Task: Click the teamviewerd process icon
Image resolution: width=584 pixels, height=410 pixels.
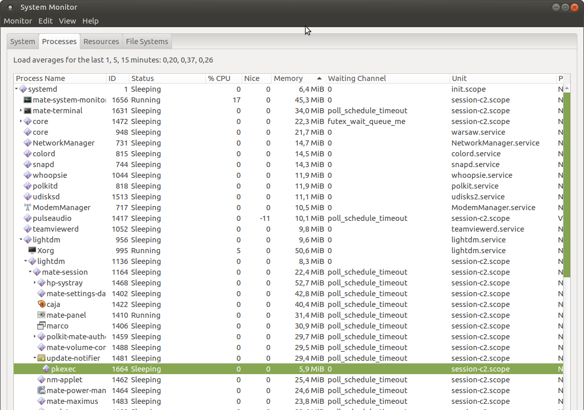Action: (28, 229)
